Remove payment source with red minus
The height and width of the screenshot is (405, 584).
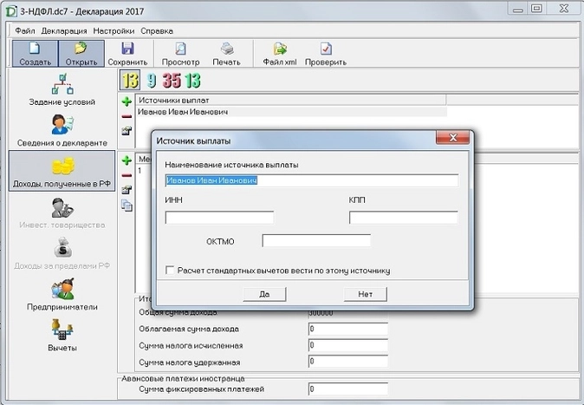click(127, 116)
